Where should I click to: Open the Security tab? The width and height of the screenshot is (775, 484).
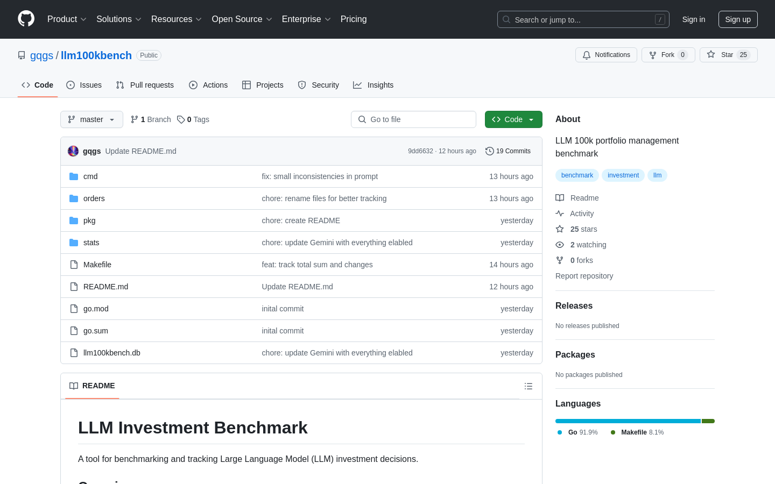pyautogui.click(x=319, y=85)
